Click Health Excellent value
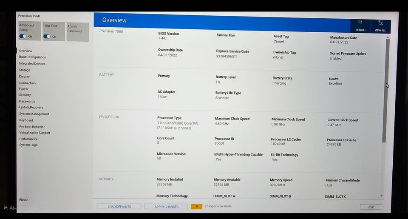This screenshot has width=408, height=219. [335, 84]
